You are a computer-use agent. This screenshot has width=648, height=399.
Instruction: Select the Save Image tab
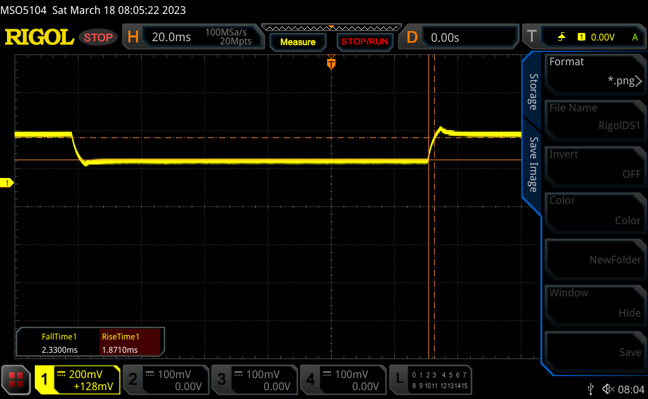pos(533,165)
